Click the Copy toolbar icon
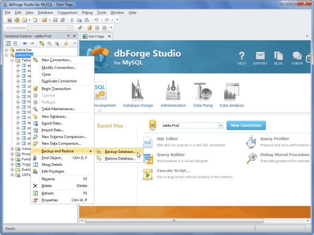The width and height of the screenshot is (314, 235). tap(79, 20)
